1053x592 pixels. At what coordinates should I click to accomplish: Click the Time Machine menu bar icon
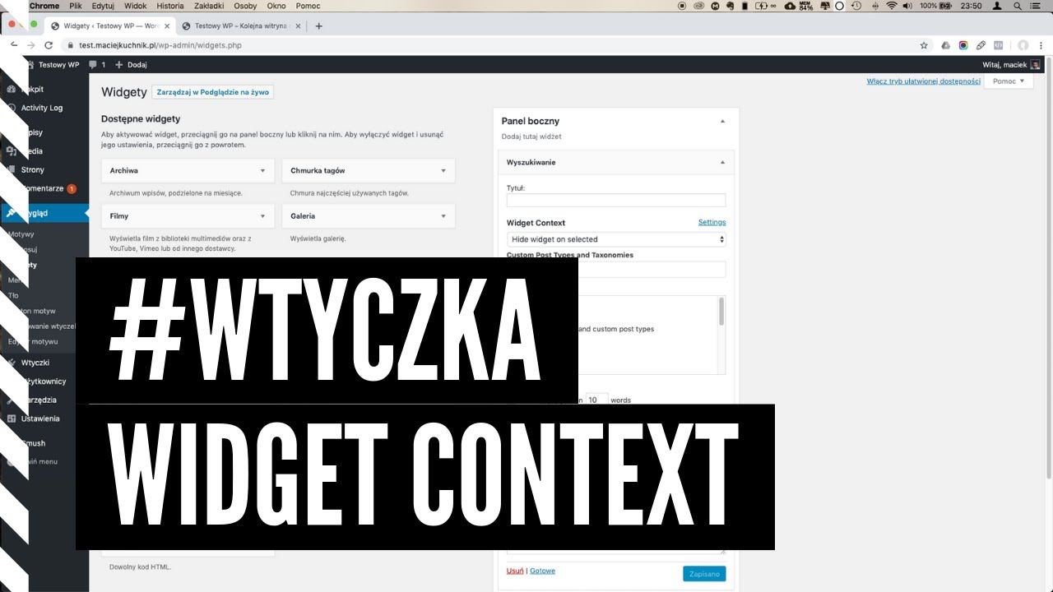point(856,6)
